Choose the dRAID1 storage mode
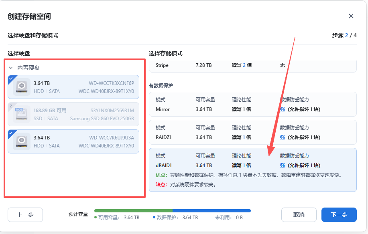368x234 pixels. [x=253, y=170]
